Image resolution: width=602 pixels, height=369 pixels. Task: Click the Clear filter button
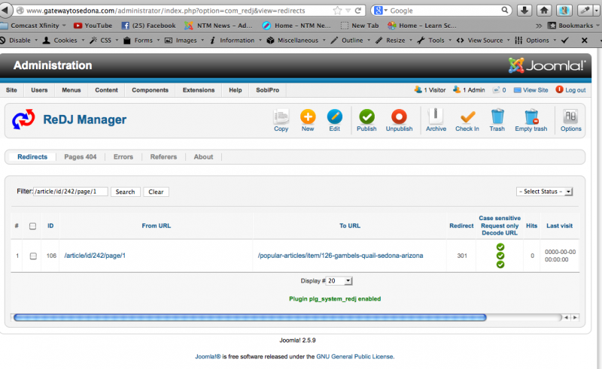[156, 192]
